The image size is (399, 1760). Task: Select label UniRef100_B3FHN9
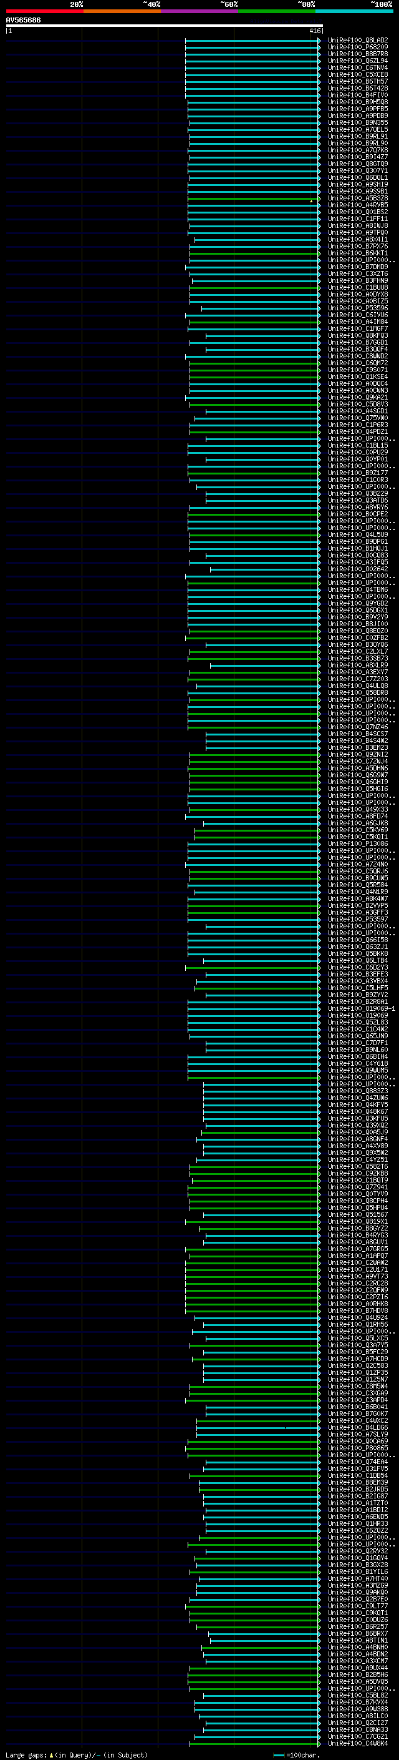tap(357, 281)
